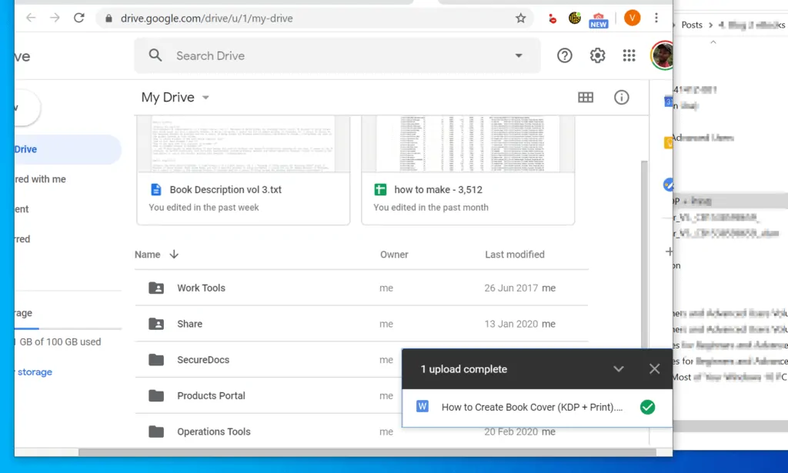788x473 pixels.
Task: Click the Help question mark icon
Action: (x=564, y=55)
